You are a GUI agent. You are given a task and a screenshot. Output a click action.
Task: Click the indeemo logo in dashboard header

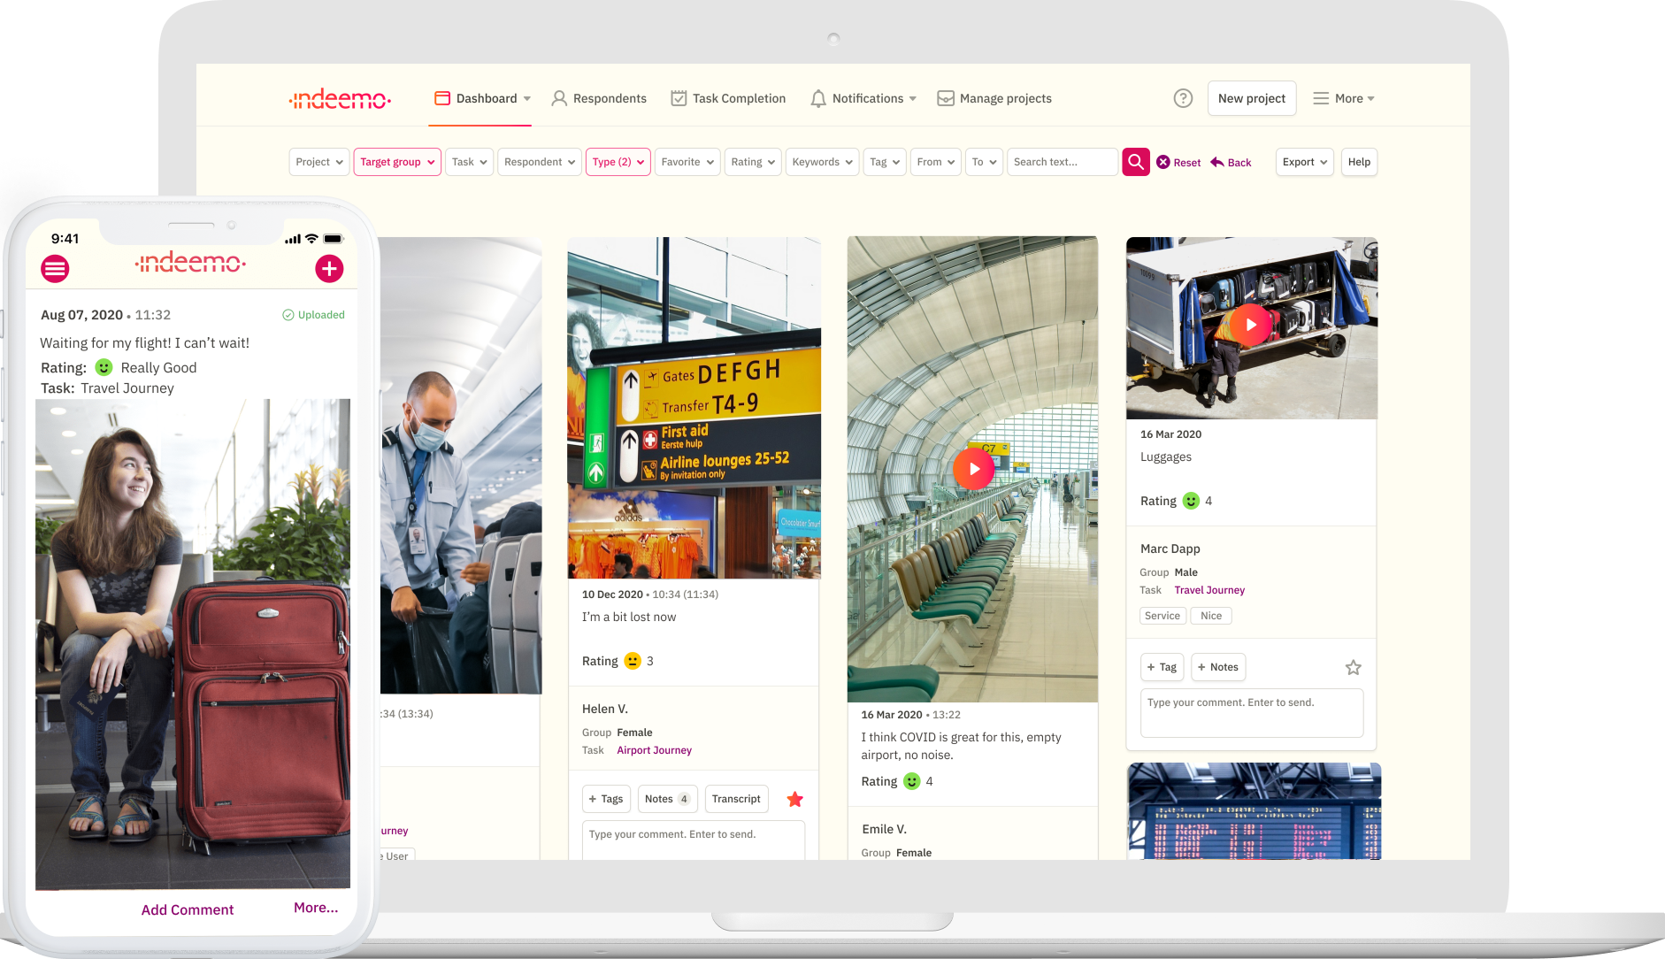click(x=341, y=98)
